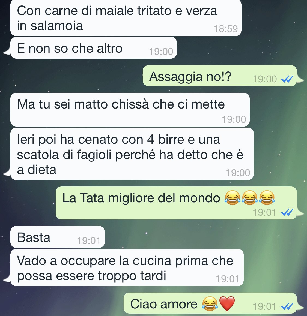This screenshot has width=307, height=316.
Task: Select the 'Con carne di maiale tritato' message bubble
Action: click(126, 18)
